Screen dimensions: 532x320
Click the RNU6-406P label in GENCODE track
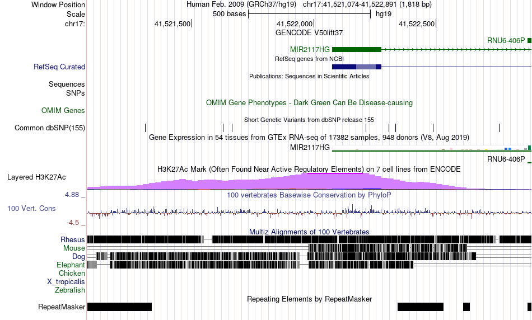pos(506,41)
